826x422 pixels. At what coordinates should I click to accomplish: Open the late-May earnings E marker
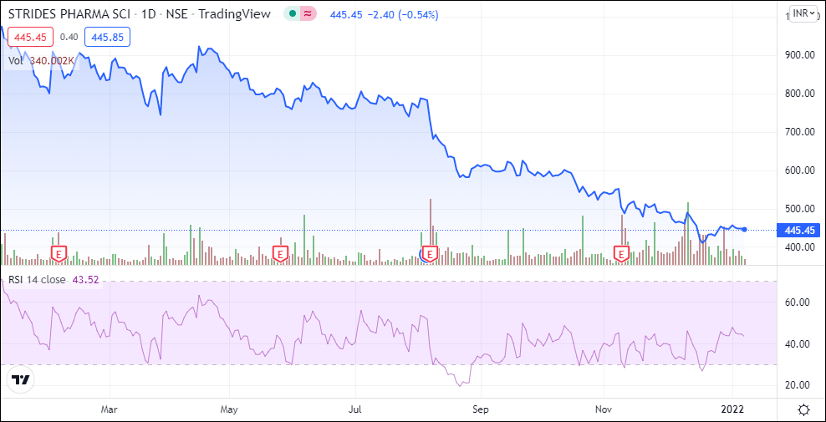click(280, 253)
